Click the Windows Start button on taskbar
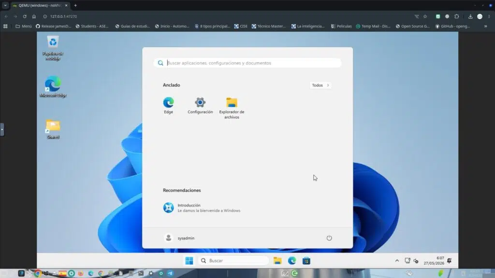This screenshot has height=278, width=495. click(189, 261)
